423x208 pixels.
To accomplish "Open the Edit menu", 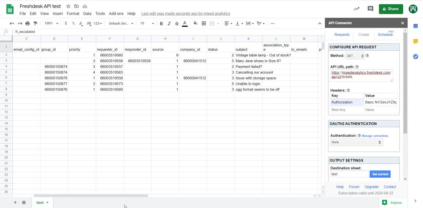I will pyautogui.click(x=33, y=14).
